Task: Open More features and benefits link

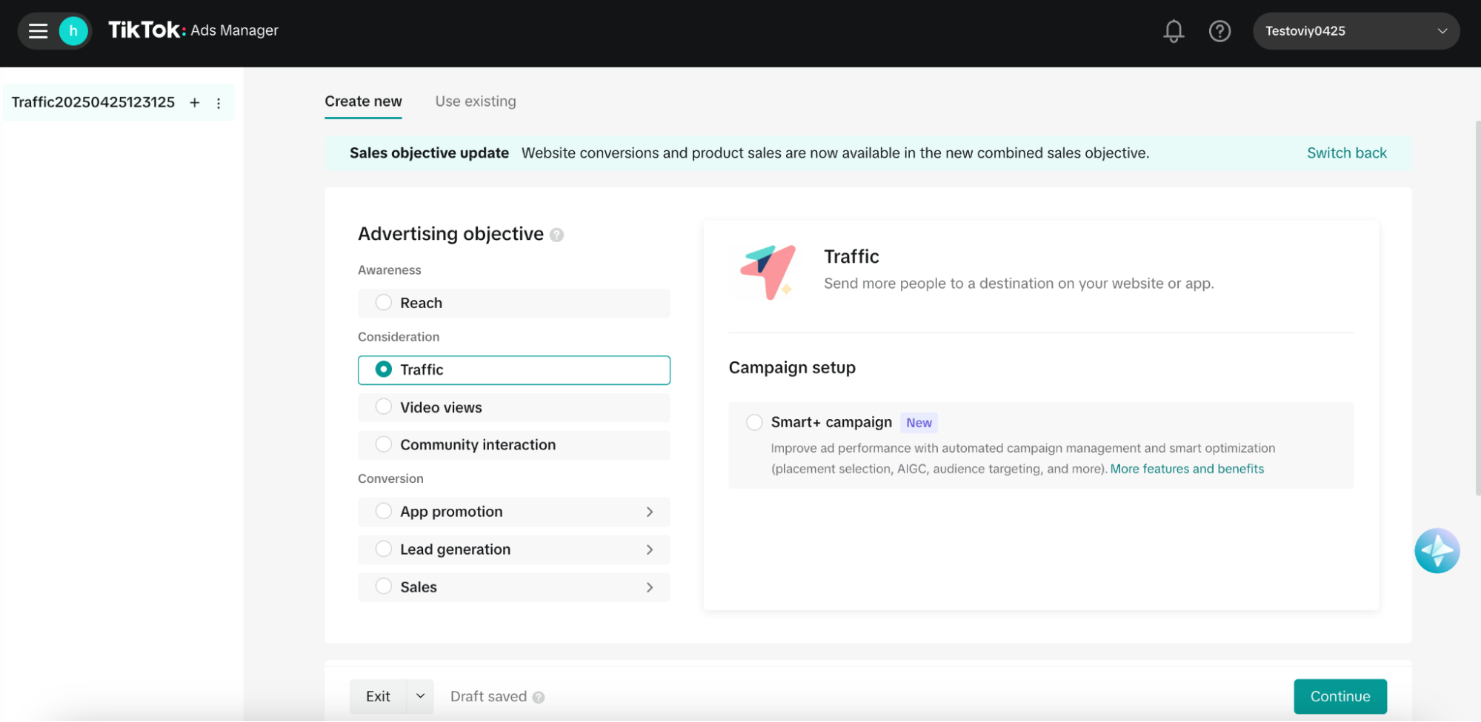Action: pyautogui.click(x=1187, y=469)
